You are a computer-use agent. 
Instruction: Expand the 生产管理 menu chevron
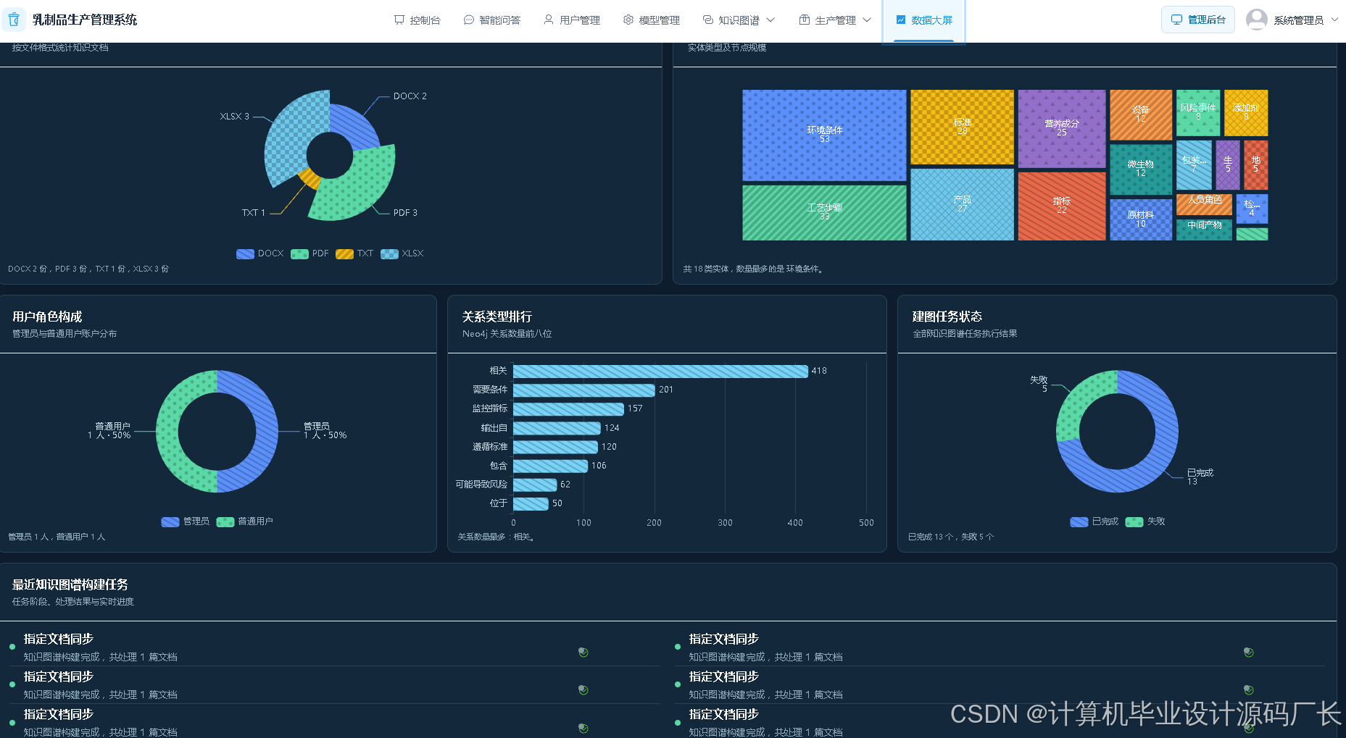tap(867, 20)
